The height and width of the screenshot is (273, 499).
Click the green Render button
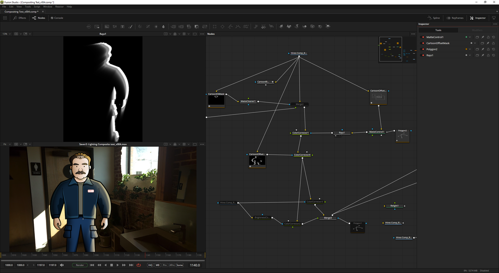80,265
